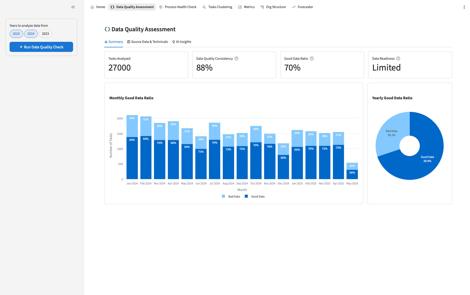Click help icon beside Good Data Ratio
Image resolution: width=470 pixels, height=295 pixels.
point(312,58)
